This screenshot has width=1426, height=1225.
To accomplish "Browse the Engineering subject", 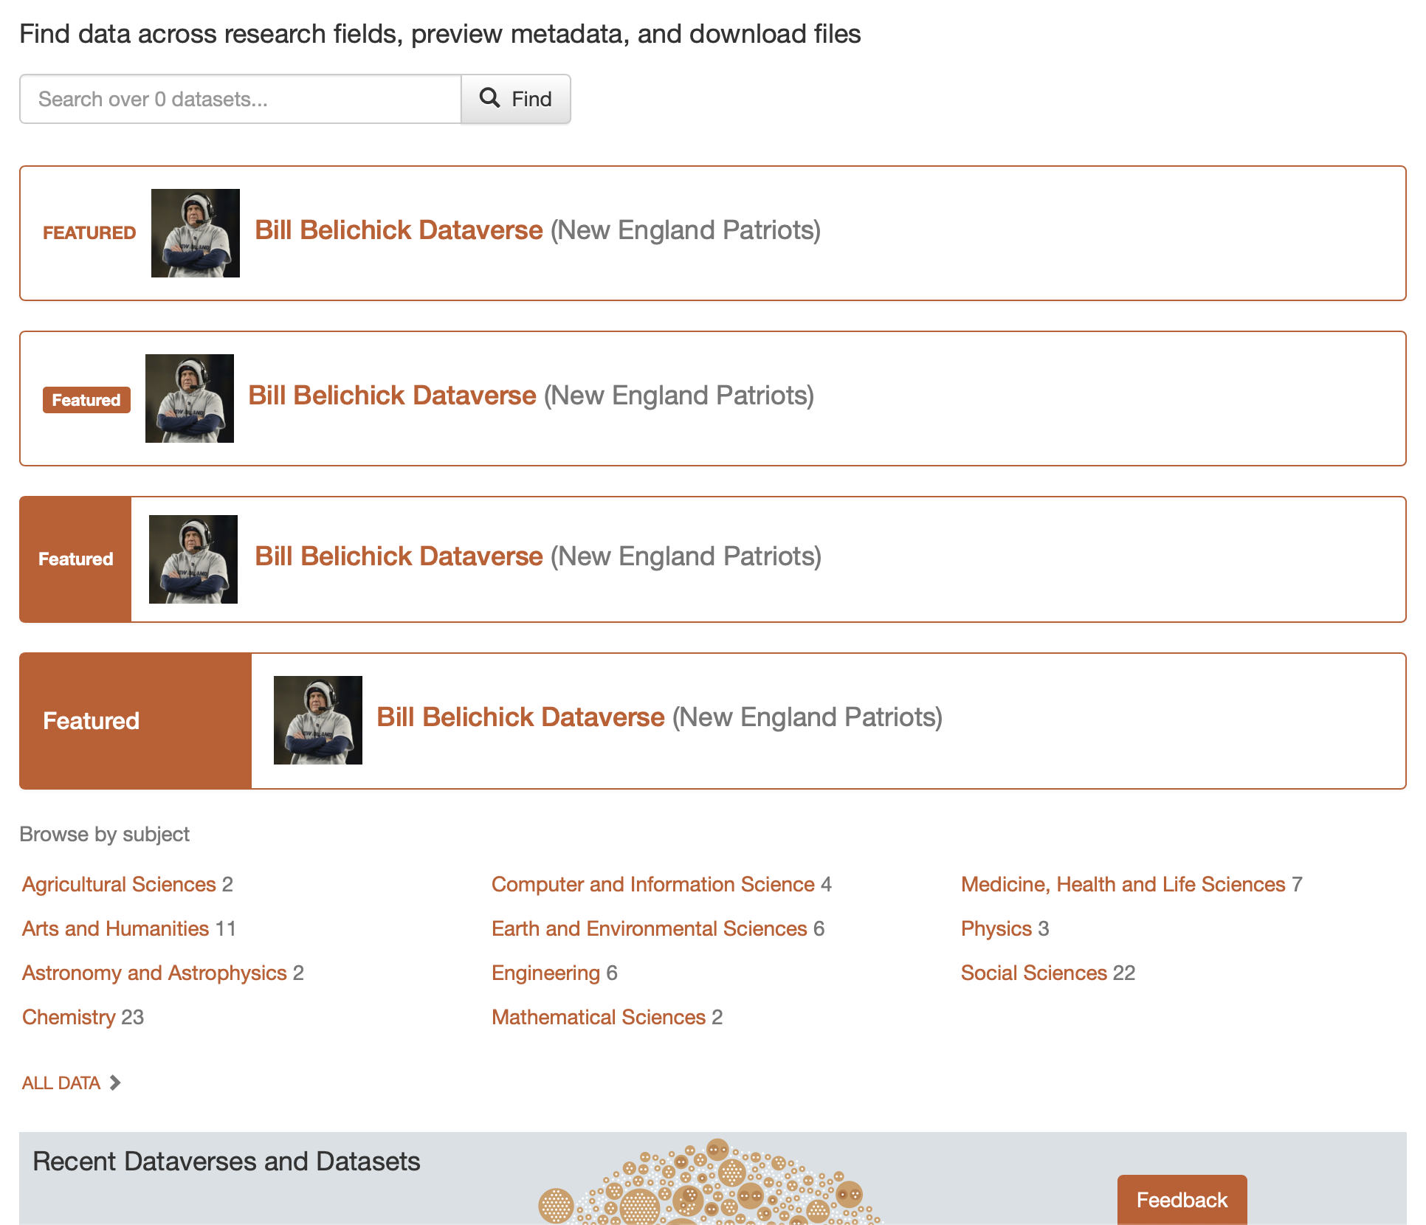I will tap(545, 973).
